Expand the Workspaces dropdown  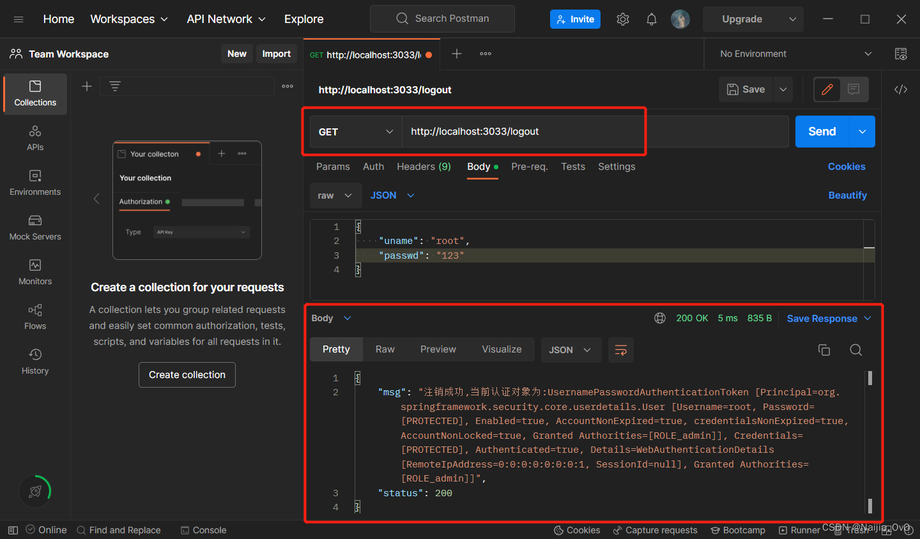pyautogui.click(x=129, y=19)
